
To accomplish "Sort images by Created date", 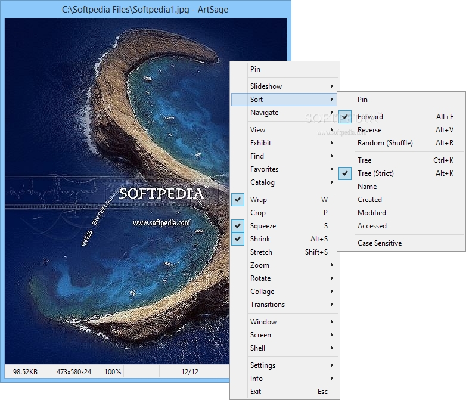I will click(x=401, y=200).
